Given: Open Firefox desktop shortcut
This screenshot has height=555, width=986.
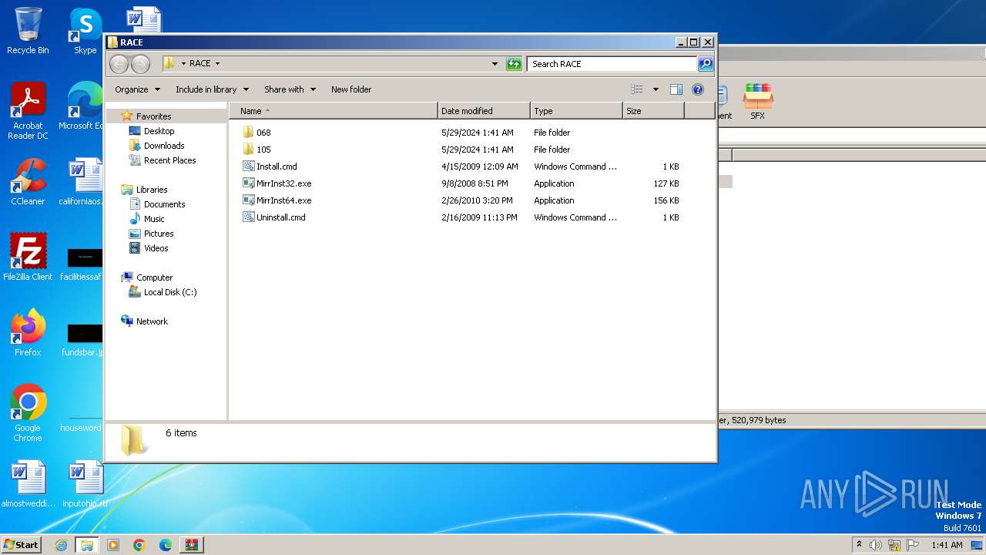Looking at the screenshot, I should (28, 332).
